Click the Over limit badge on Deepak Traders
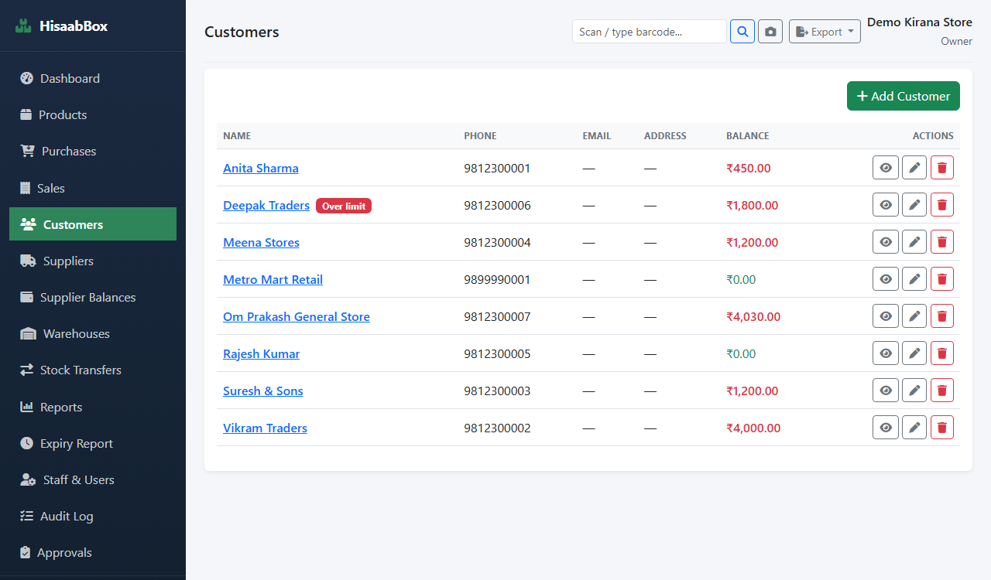Image resolution: width=991 pixels, height=580 pixels. 344,206
